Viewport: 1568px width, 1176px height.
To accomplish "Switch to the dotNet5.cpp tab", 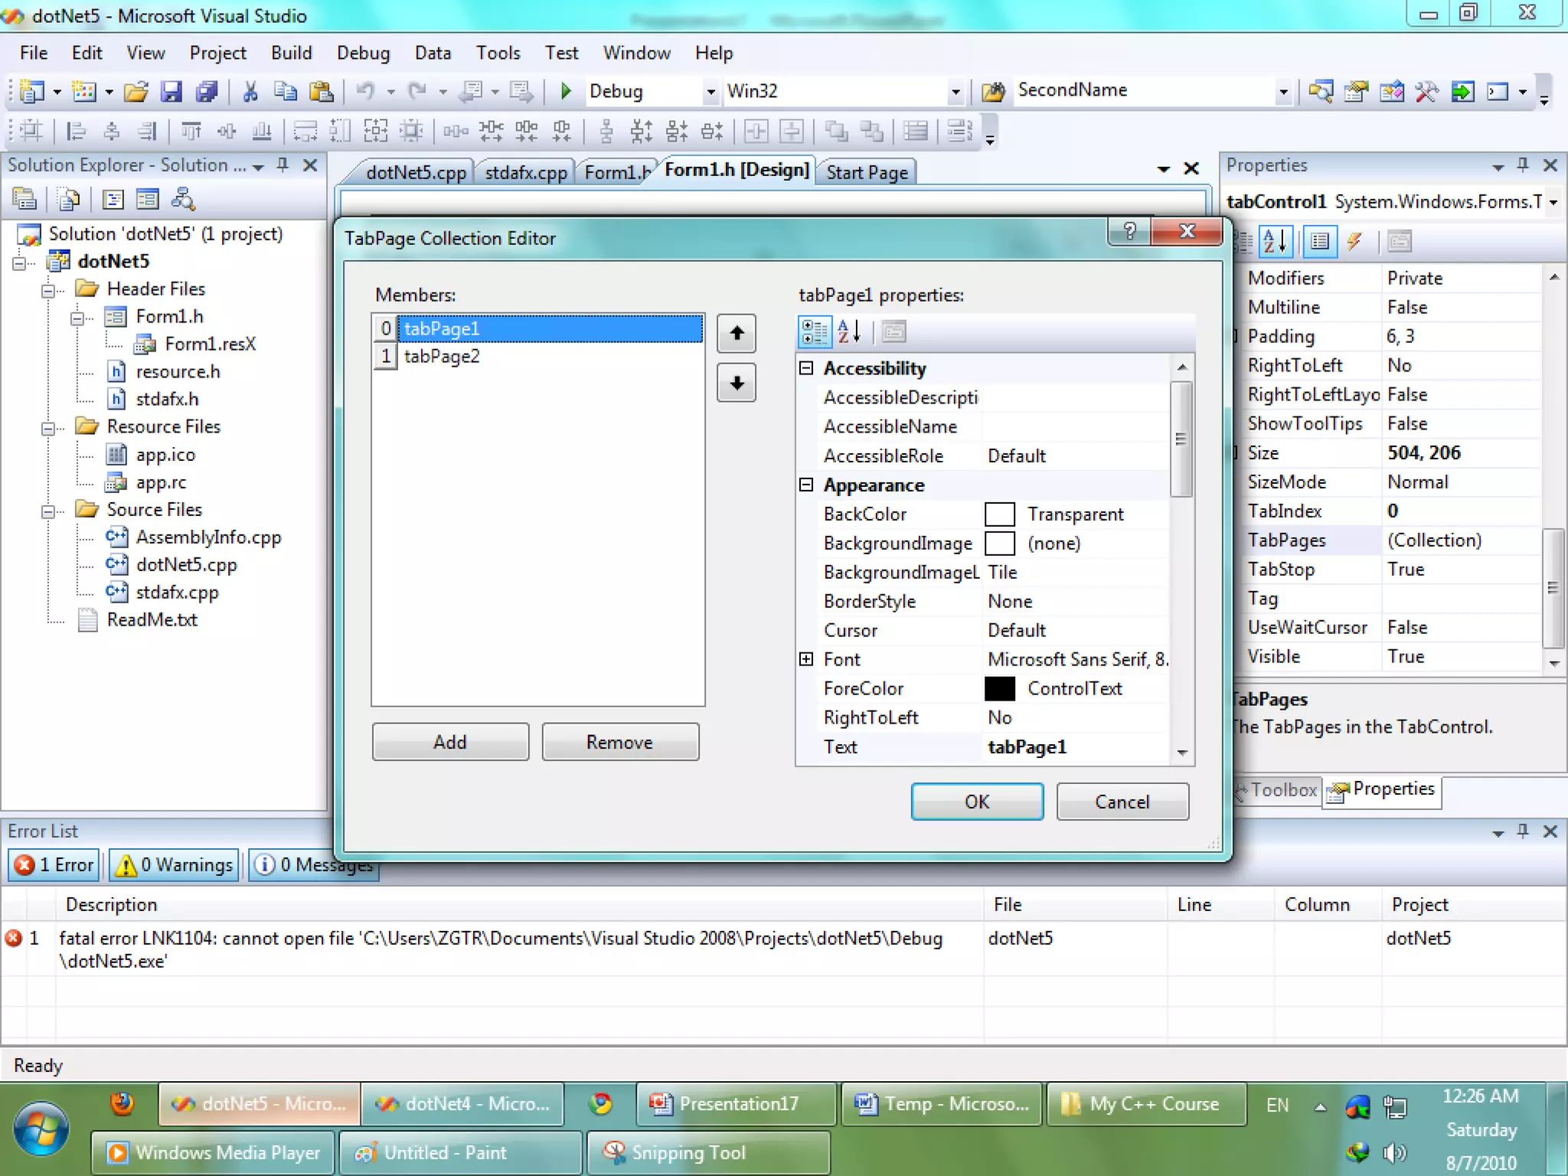I will 415,172.
